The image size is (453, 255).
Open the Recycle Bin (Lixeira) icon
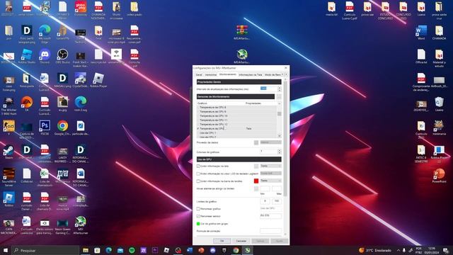pyautogui.click(x=439, y=104)
